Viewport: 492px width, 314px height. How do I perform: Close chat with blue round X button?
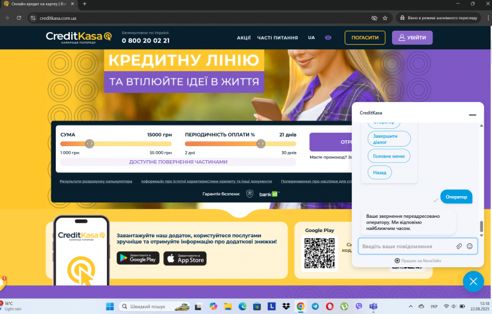[x=473, y=281]
